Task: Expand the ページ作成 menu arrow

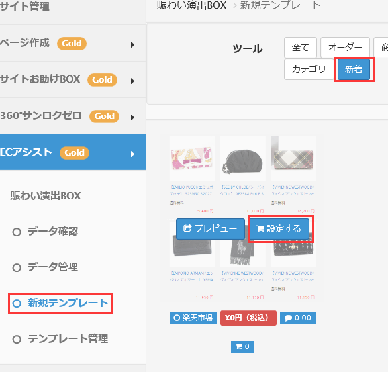Action: pos(132,45)
